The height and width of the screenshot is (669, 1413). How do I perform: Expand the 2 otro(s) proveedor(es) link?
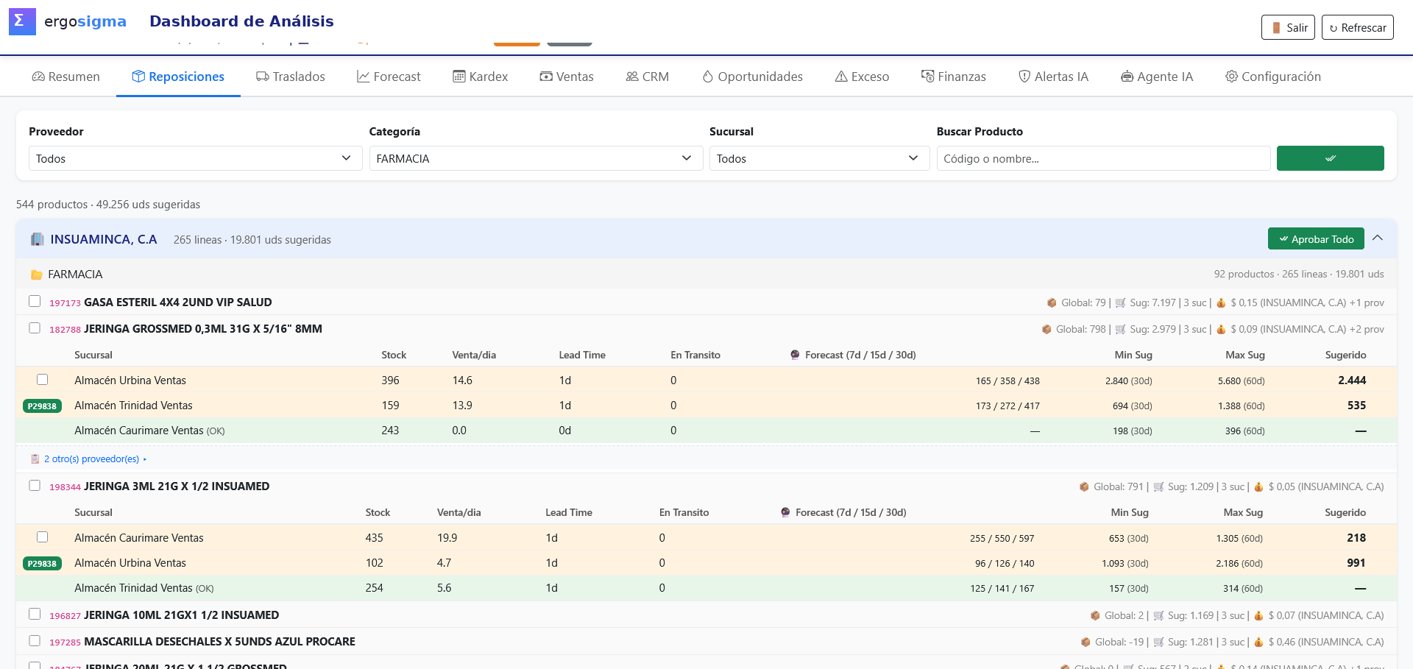[x=91, y=459]
